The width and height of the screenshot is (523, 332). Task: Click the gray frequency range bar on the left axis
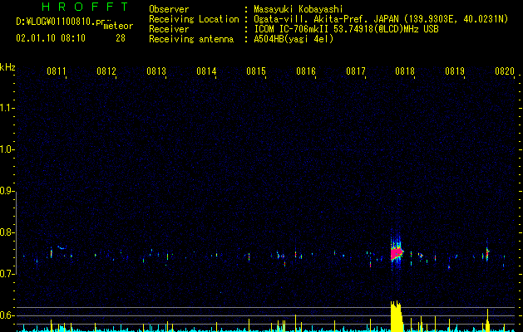tap(16, 232)
